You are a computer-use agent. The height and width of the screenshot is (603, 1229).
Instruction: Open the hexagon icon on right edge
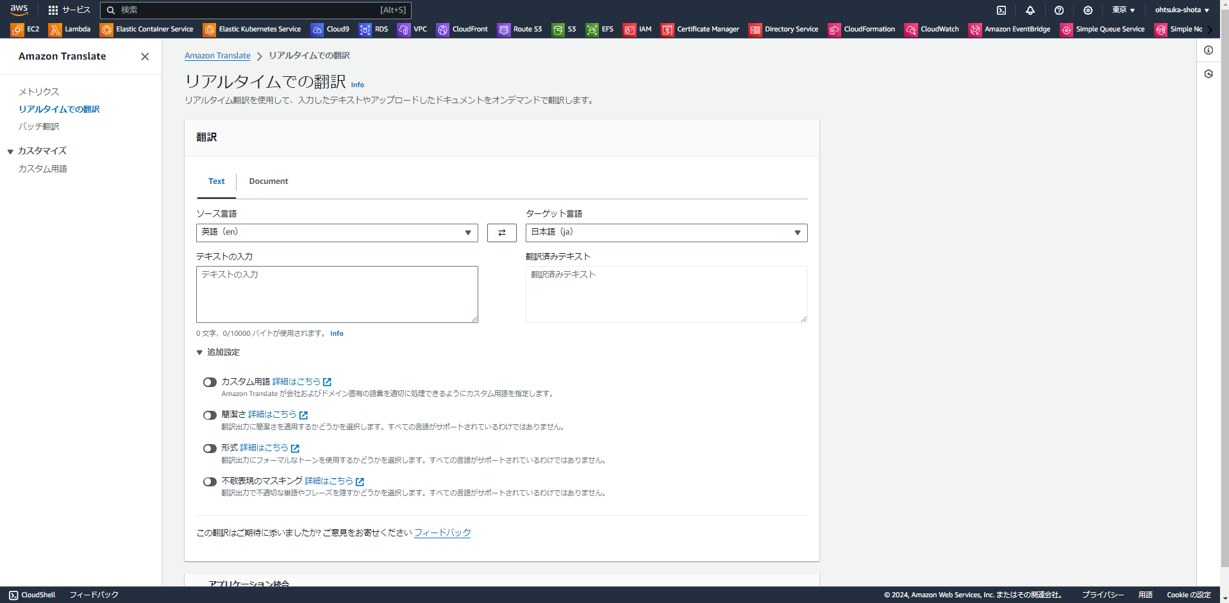[x=1208, y=74]
